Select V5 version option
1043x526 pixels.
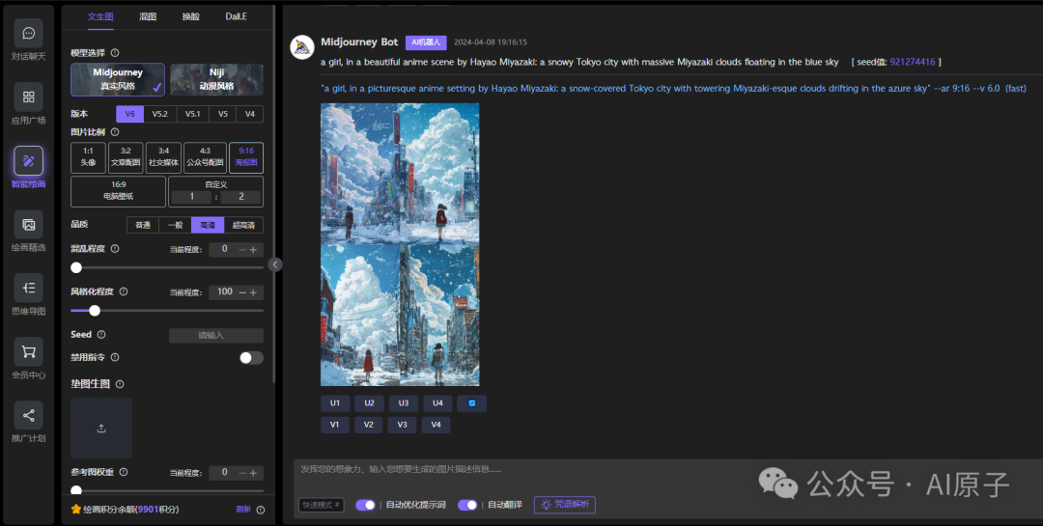(222, 114)
